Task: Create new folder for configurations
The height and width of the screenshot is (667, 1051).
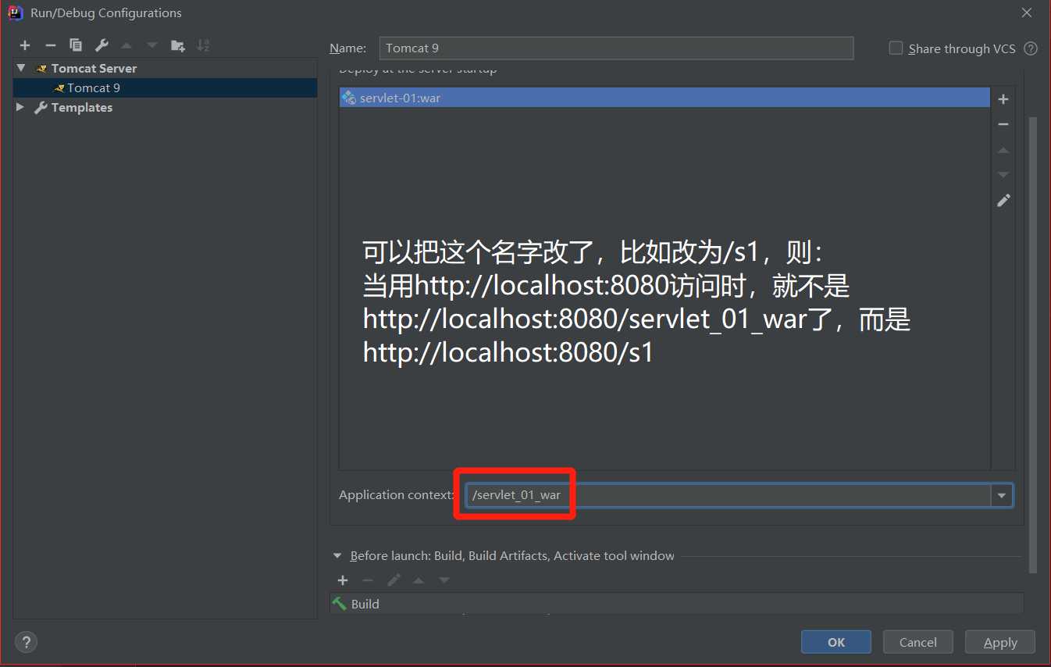Action: [x=178, y=45]
